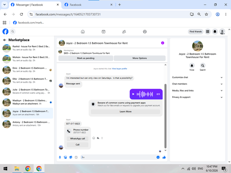231x173 pixels.
Task: Open Rashid house For Rent conversation
Action: 27,48
